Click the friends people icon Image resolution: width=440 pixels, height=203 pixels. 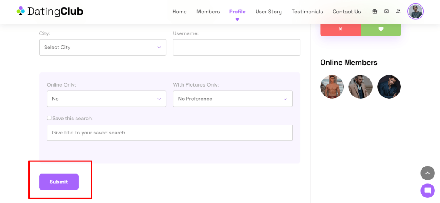tap(398, 12)
